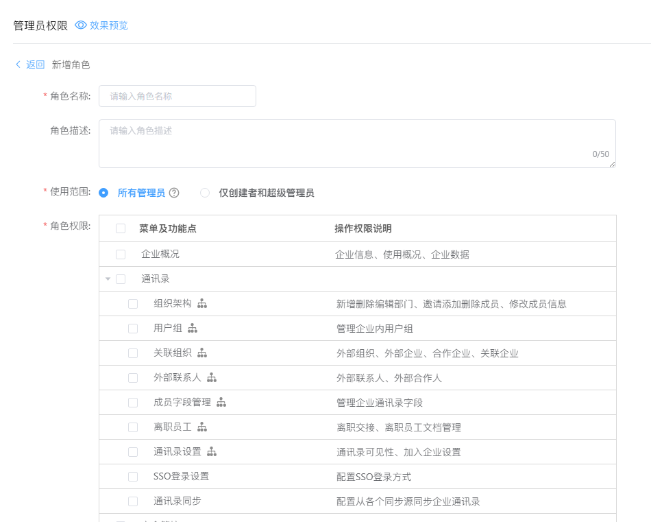Click hierarchy icon beside 用户组

pos(193,329)
